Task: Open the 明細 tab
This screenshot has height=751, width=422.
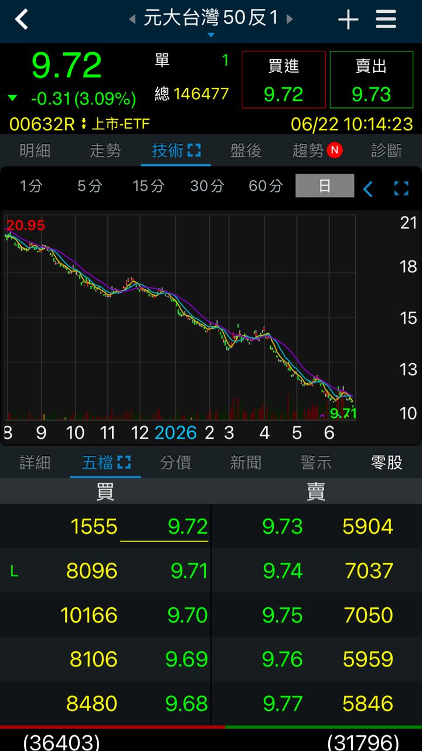Action: (35, 151)
